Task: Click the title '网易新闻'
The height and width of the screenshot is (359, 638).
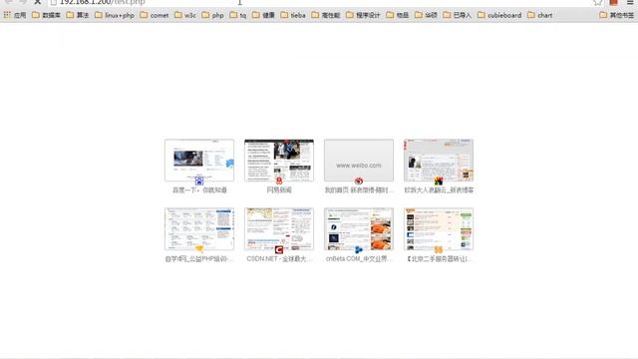Action: point(279,190)
